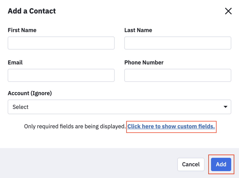
Task: Click inside the First Name field
Action: [61, 43]
